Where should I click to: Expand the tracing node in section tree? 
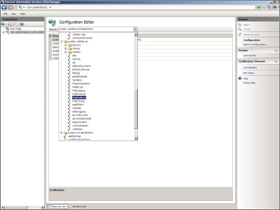pos(66,49)
